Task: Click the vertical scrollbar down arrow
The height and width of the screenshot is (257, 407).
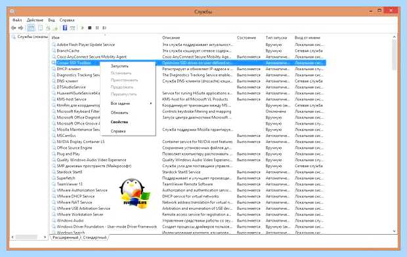Action: (395, 231)
